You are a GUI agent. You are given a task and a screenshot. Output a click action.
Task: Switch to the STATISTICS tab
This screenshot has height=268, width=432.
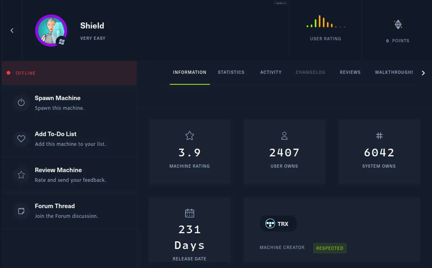click(231, 72)
